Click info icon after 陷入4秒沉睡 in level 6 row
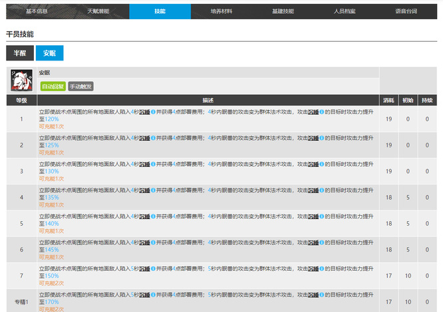This screenshot has height=312, width=443. pos(153,242)
